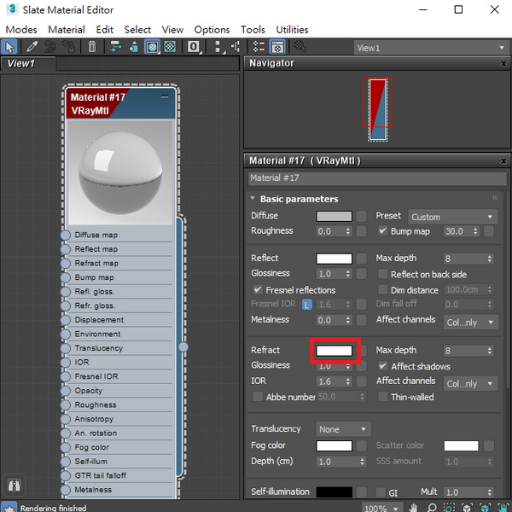Viewport: 512px width, 512px height.
Task: Collapse Material #17 node with minus
Action: 165,97
